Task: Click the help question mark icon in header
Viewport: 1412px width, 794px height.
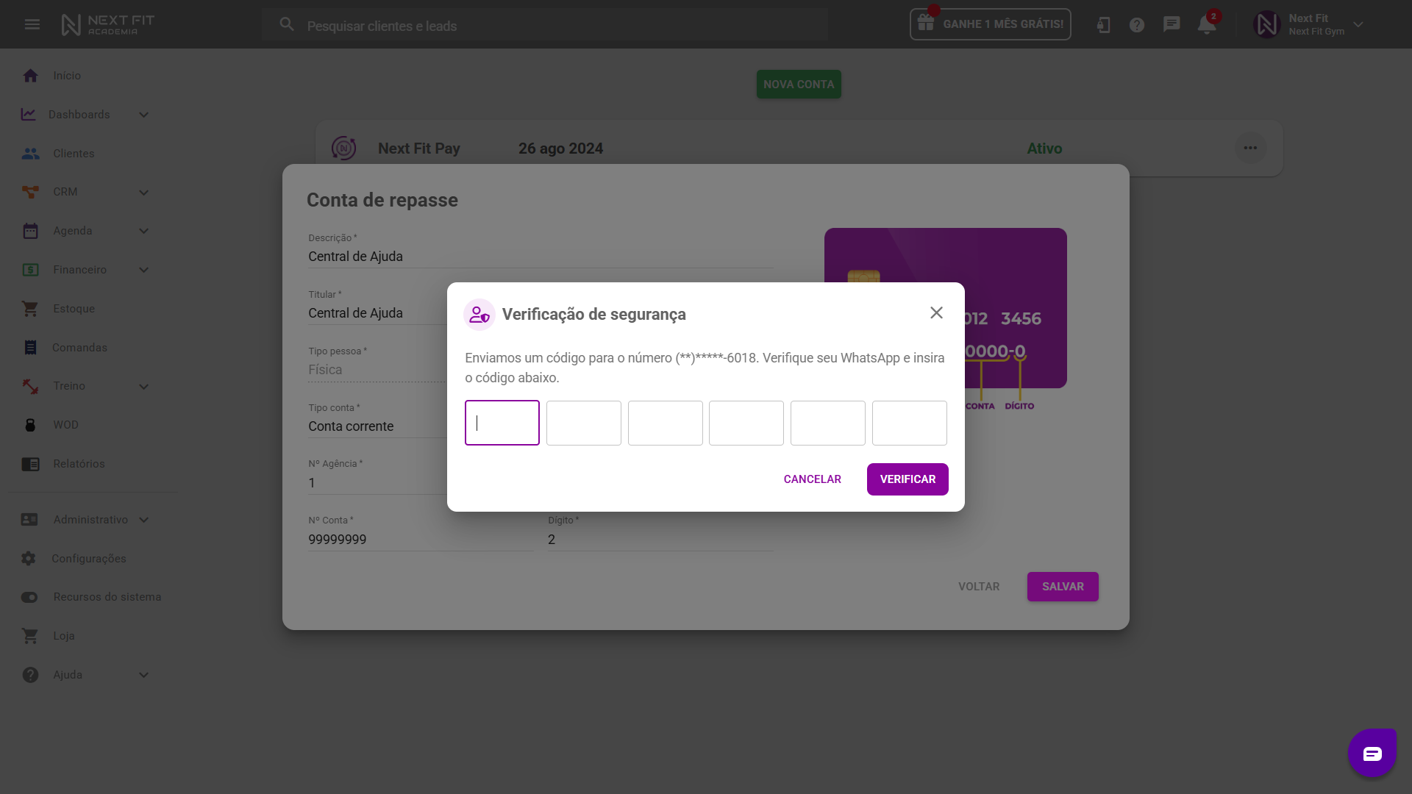Action: click(x=1137, y=25)
